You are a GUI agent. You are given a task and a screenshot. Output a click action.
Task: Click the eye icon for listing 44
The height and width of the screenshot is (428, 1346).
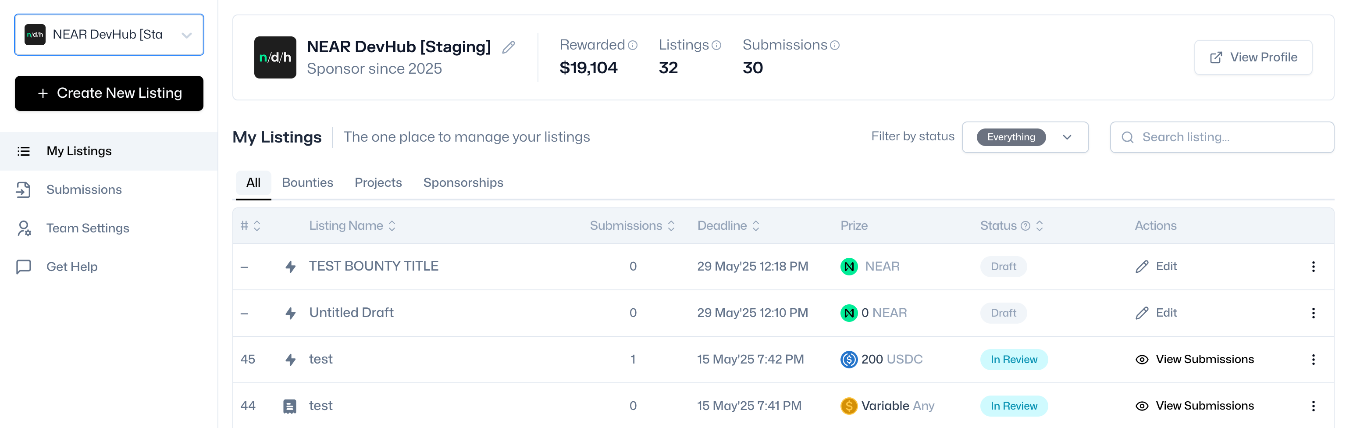(1141, 406)
